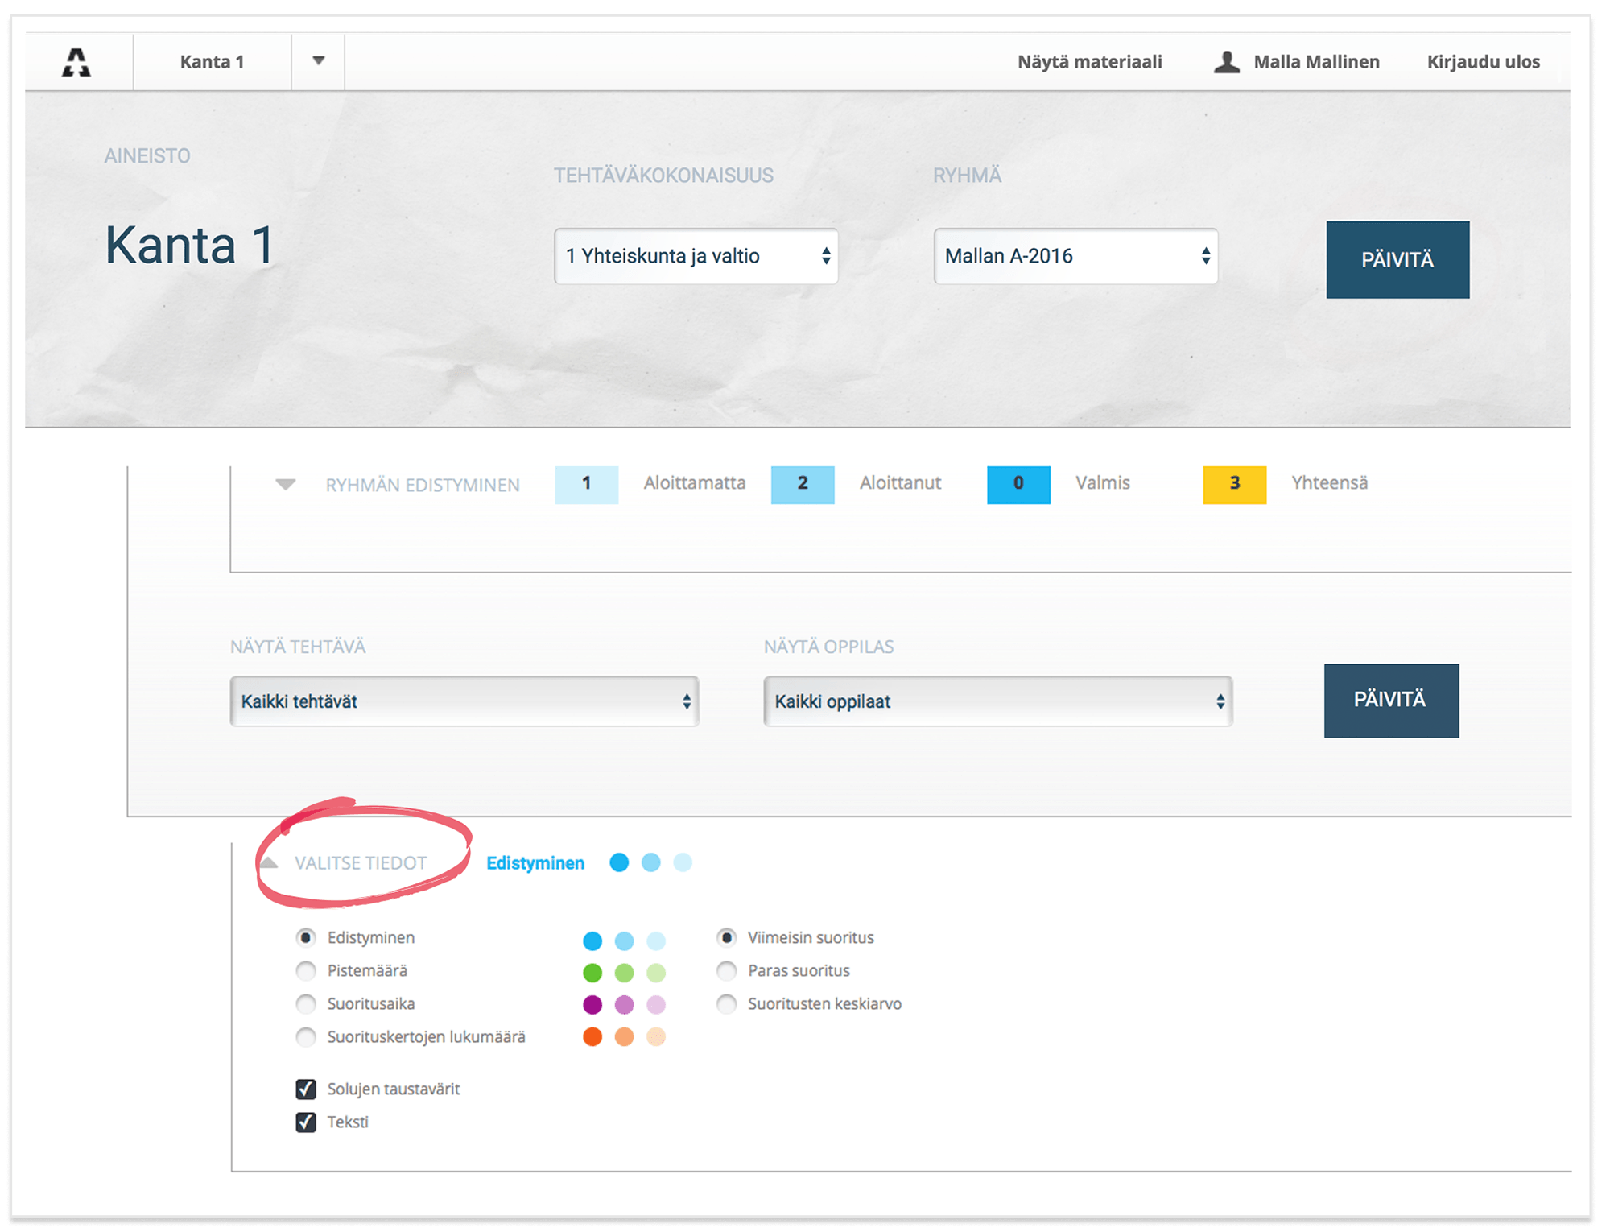1610x1232 pixels.
Task: Click the NÄYTÄ OPPILAS label
Action: pyautogui.click(x=828, y=647)
